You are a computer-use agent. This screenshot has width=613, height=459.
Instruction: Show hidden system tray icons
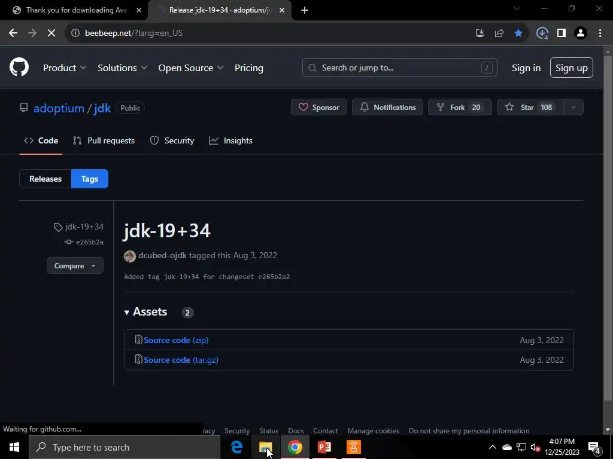click(x=493, y=447)
